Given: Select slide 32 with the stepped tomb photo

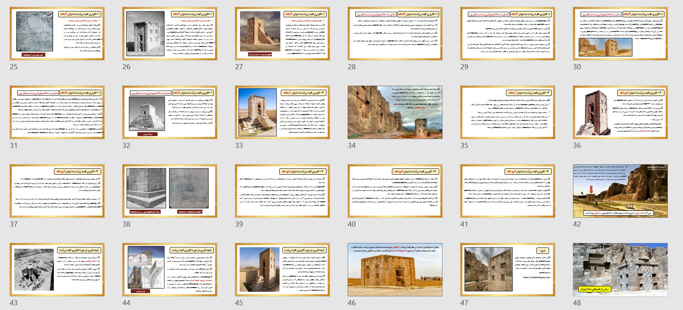Looking at the screenshot, I should (x=170, y=113).
